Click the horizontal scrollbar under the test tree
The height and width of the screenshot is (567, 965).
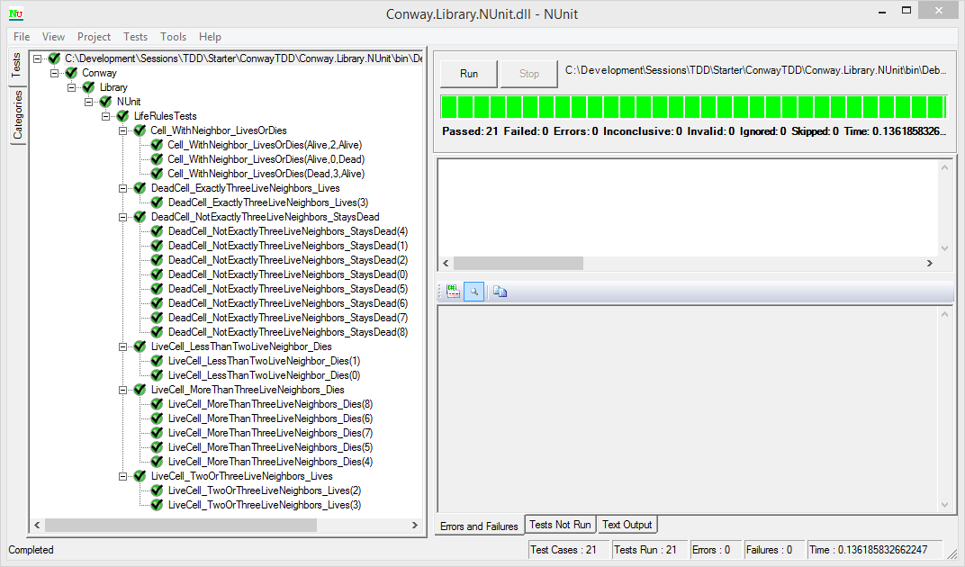180,525
